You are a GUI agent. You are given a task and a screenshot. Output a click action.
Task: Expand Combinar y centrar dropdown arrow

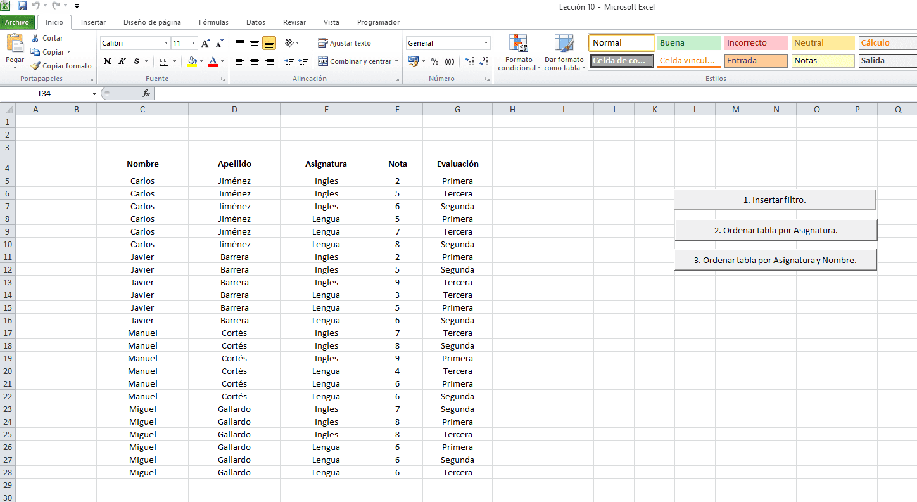click(x=396, y=61)
